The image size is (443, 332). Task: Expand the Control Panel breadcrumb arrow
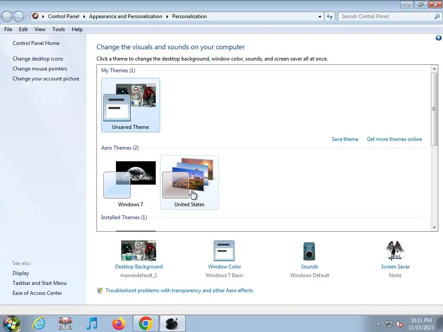[x=84, y=17]
